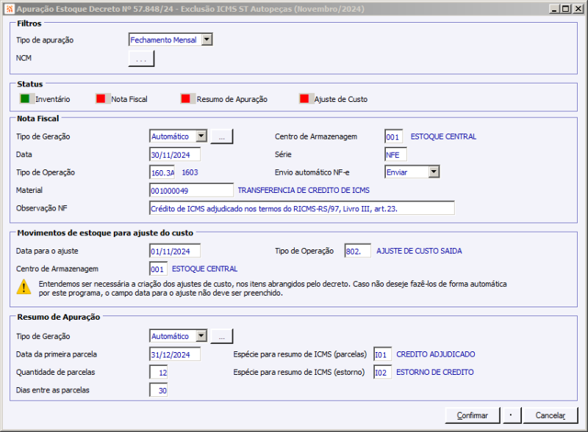588x432 pixels.
Task: Click the Dias entre as parcelas field
Action: [158, 390]
